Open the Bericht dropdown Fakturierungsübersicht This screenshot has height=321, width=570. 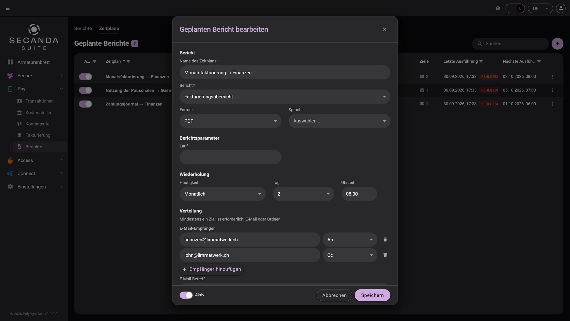click(x=285, y=97)
